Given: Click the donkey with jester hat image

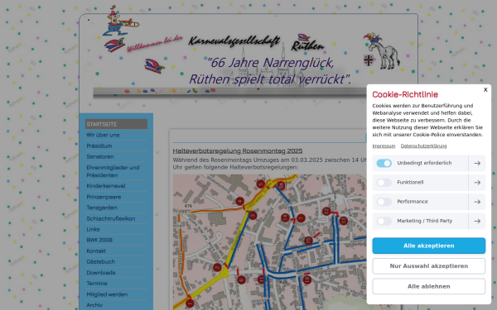Looking at the screenshot, I should [x=383, y=51].
